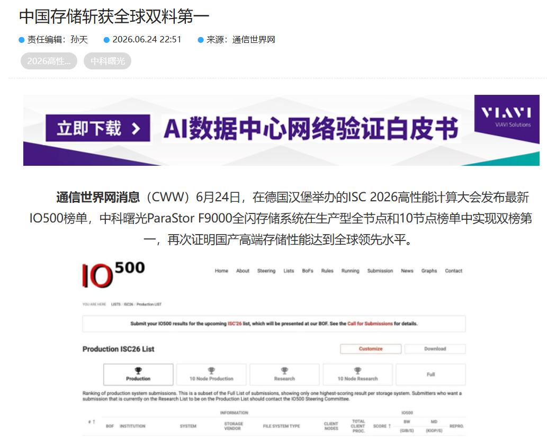This screenshot has height=437, width=547.
Task: Click the AI数据中心网络验证白皮书 banner text
Action: [311, 128]
